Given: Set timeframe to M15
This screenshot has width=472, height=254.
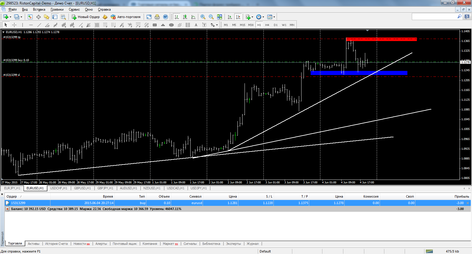Looking at the screenshot, I should tap(242, 25).
